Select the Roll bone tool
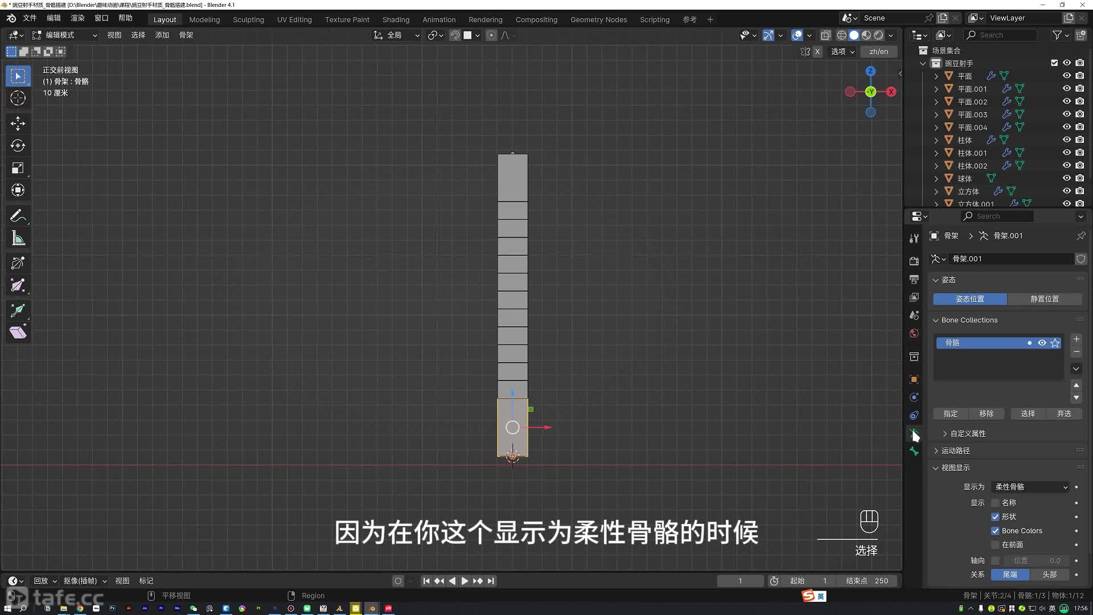 point(18,263)
